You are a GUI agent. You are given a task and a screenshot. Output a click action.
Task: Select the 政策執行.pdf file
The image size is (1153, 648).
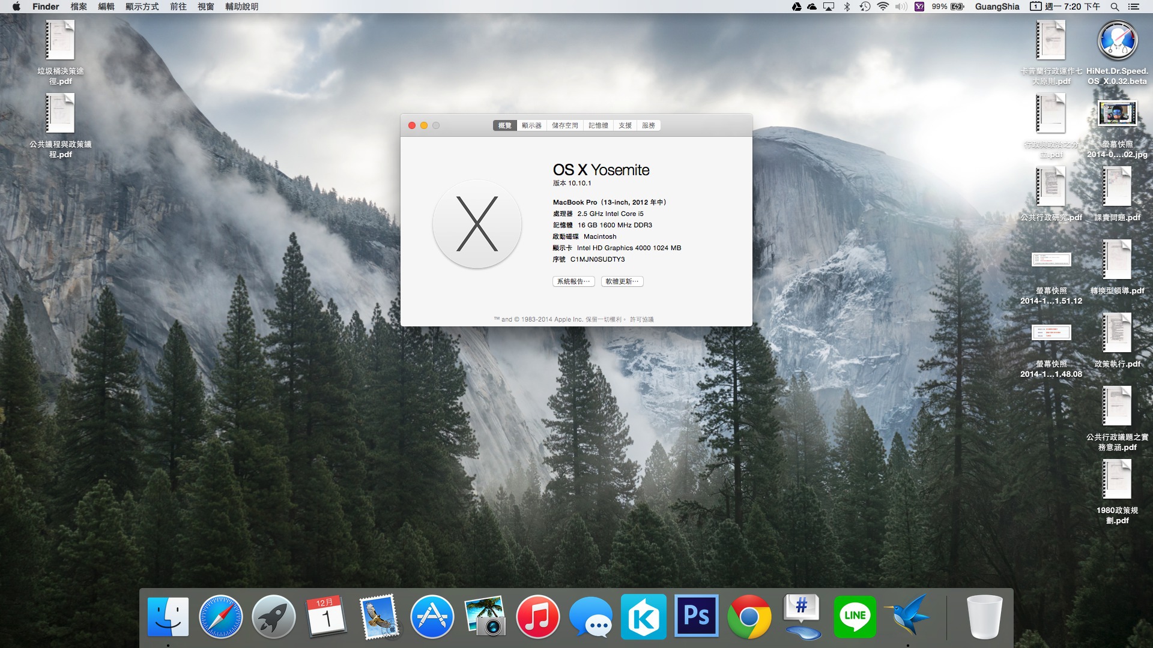pyautogui.click(x=1117, y=341)
